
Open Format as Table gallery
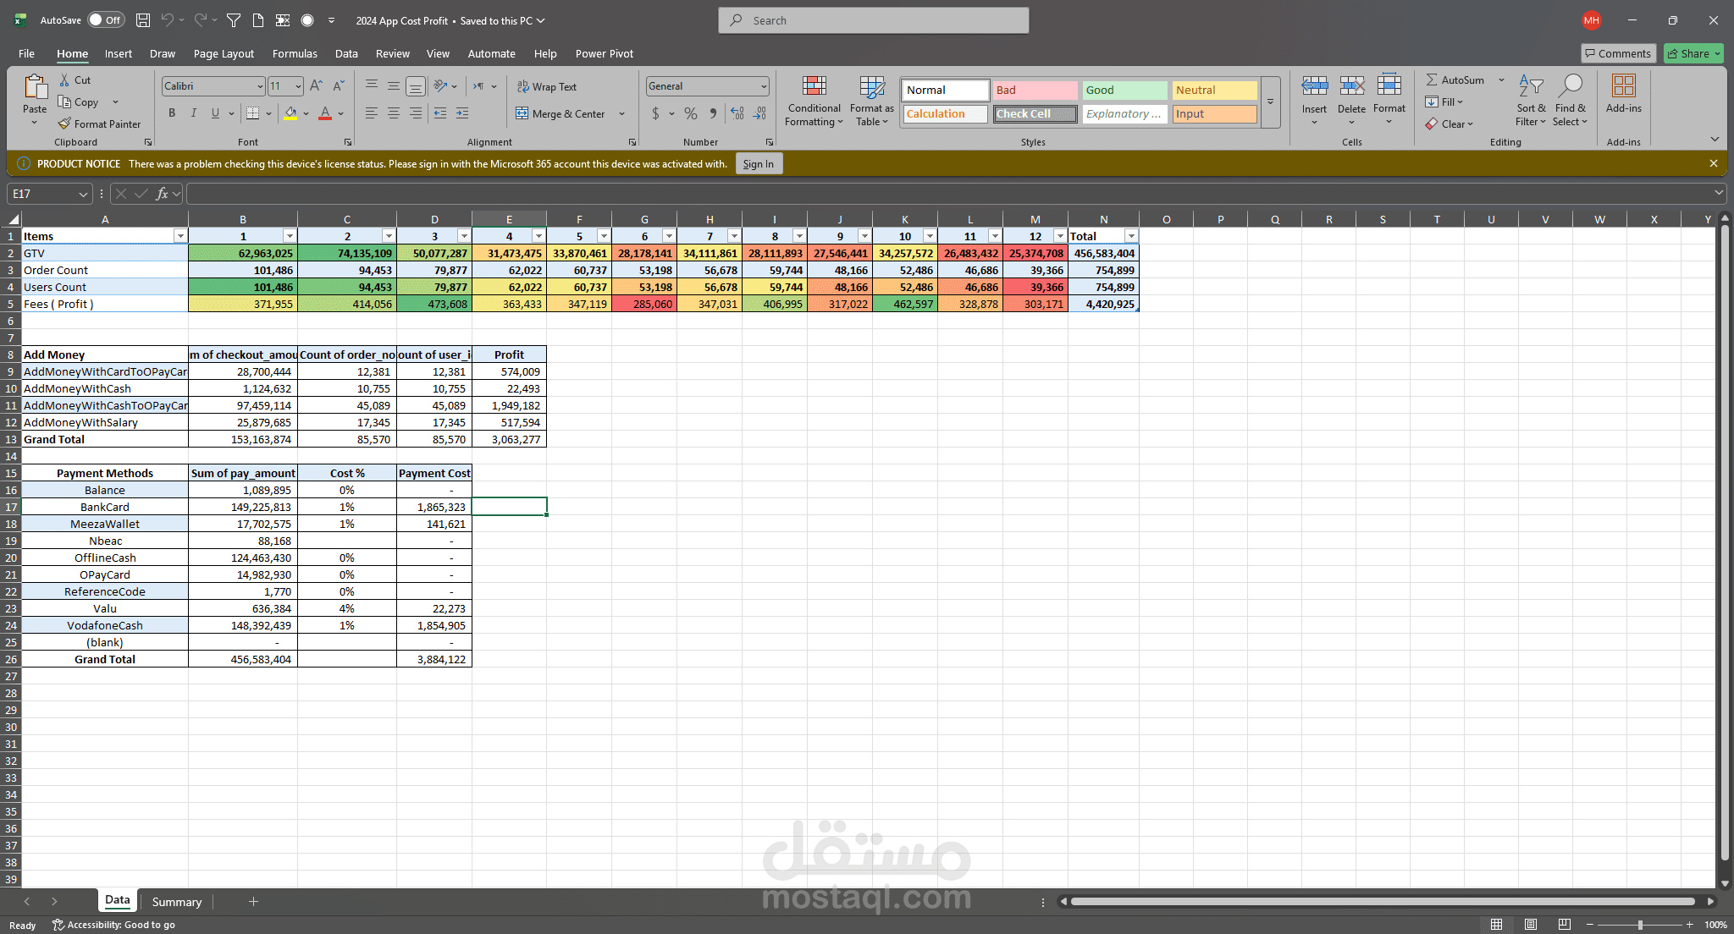coord(872,101)
